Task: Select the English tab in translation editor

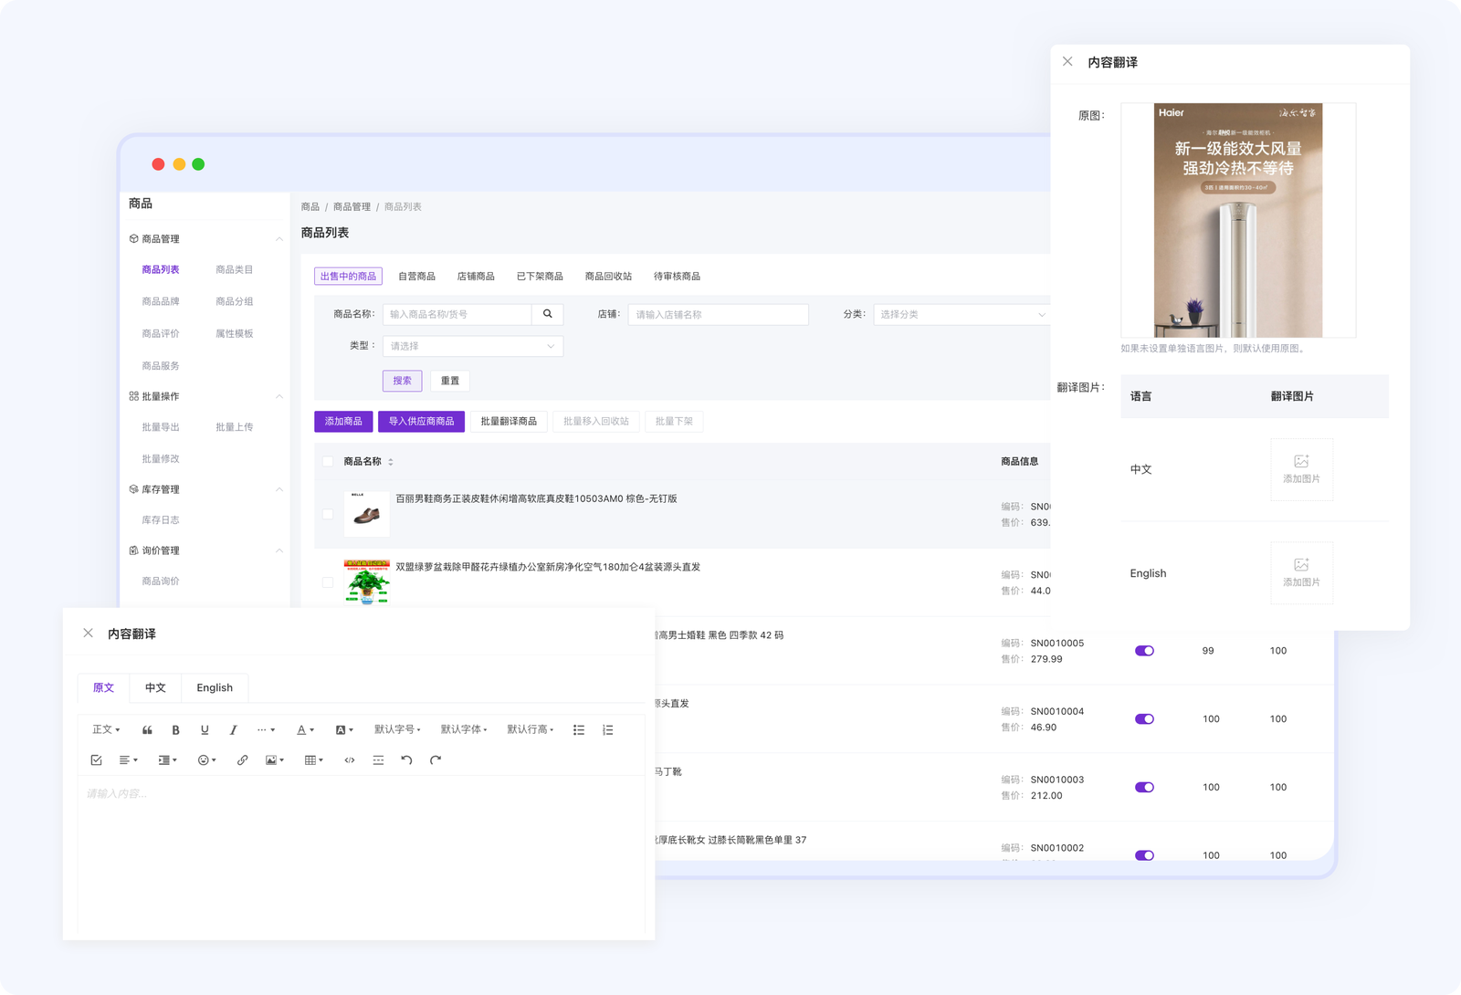Action: (x=215, y=688)
